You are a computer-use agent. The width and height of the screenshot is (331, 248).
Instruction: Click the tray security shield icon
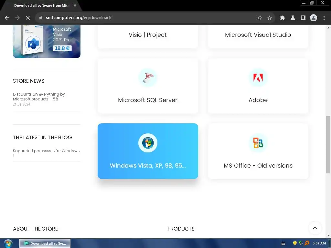[295, 243]
